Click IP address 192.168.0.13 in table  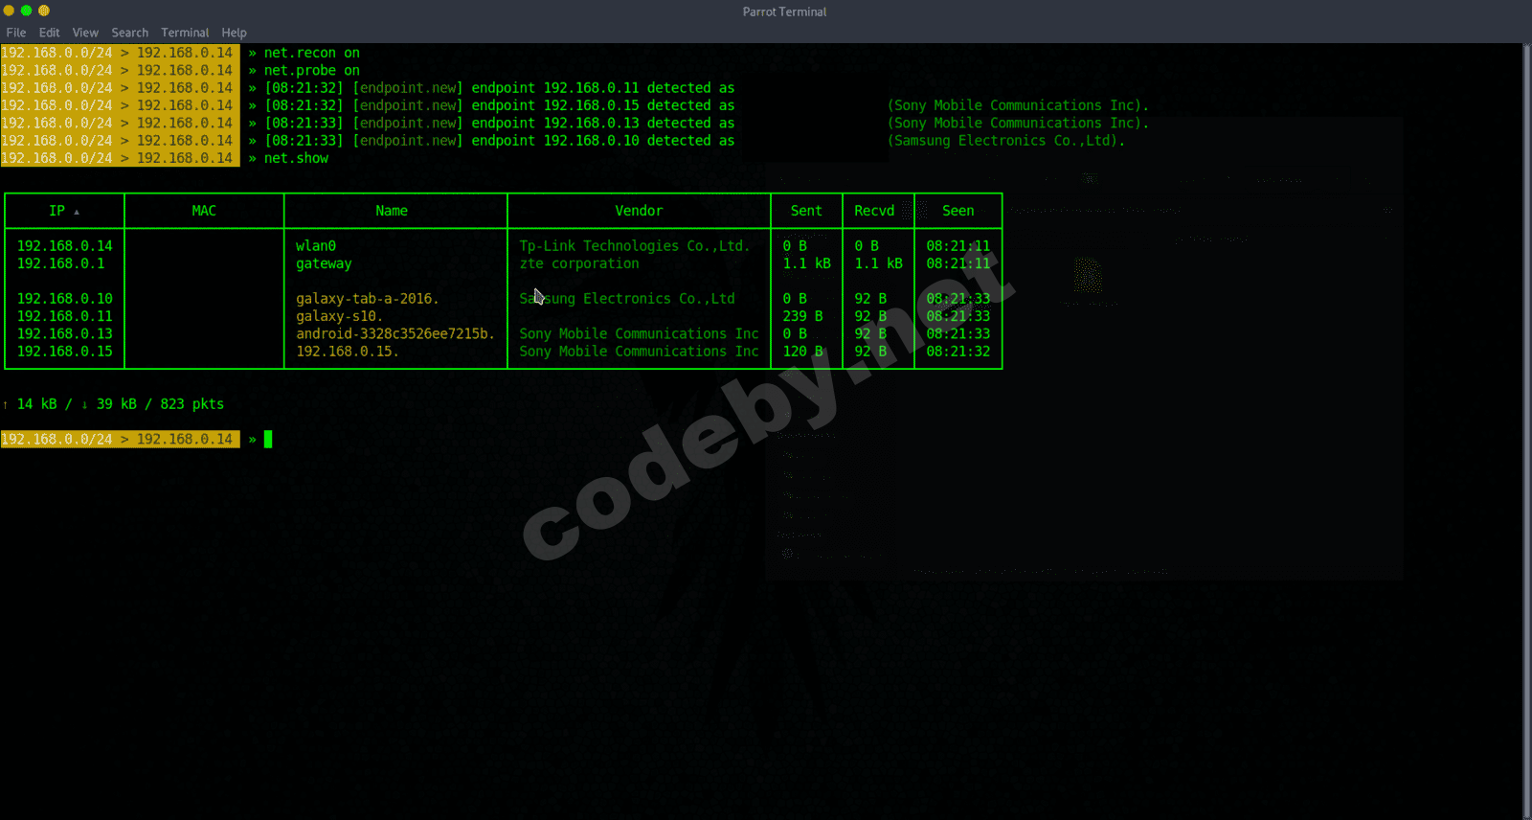64,334
